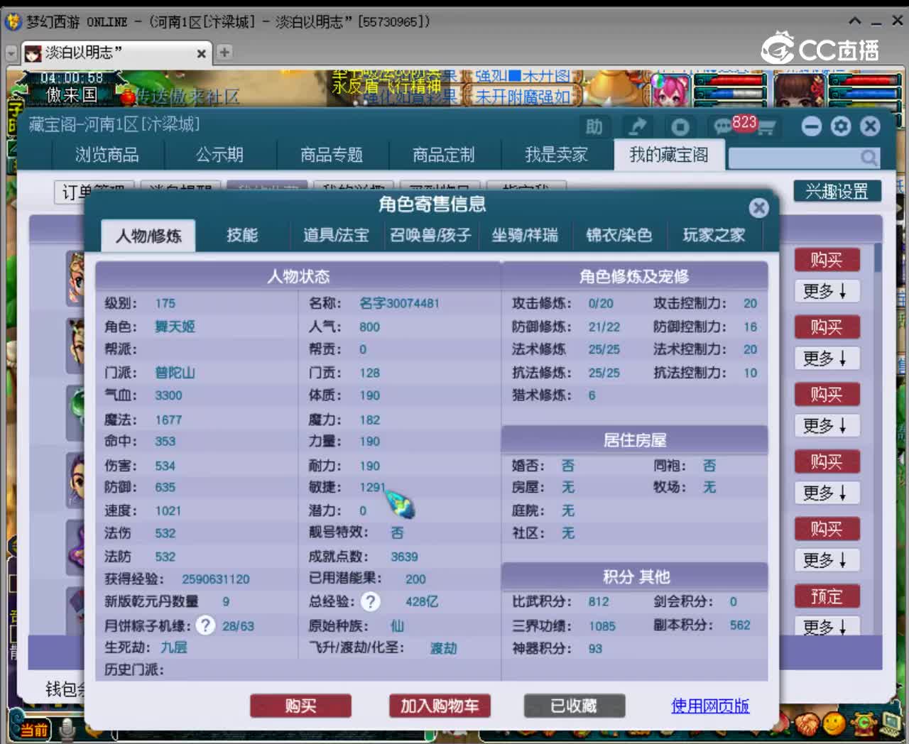This screenshot has width=909, height=744.
Task: Select 我的藏宝阁 tab
Action: [x=669, y=155]
